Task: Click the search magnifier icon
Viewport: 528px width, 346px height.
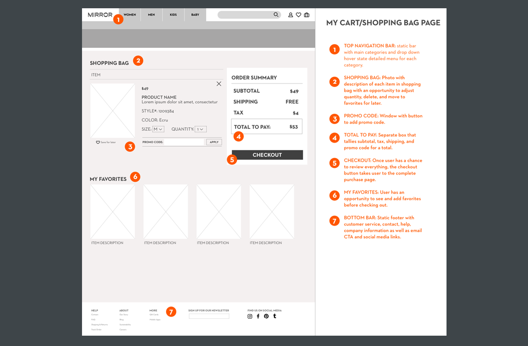Action: coord(276,14)
